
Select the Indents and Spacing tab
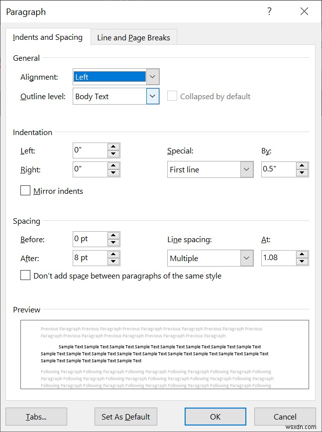47,37
